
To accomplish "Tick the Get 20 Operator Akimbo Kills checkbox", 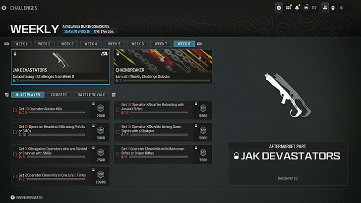I will (15, 110).
